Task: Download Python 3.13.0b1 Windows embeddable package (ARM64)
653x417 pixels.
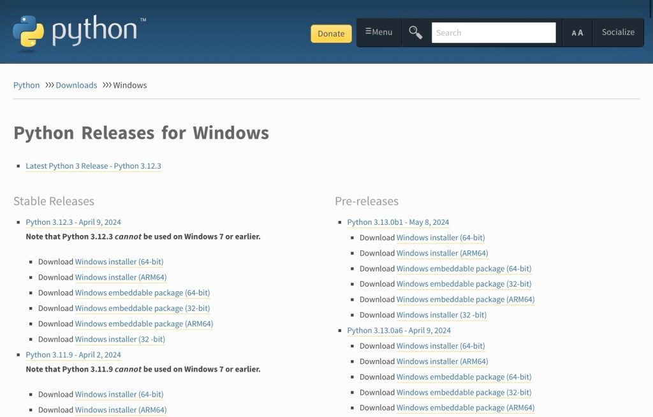Action: [x=465, y=299]
